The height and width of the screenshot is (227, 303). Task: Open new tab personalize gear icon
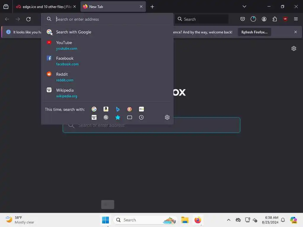click(x=294, y=48)
